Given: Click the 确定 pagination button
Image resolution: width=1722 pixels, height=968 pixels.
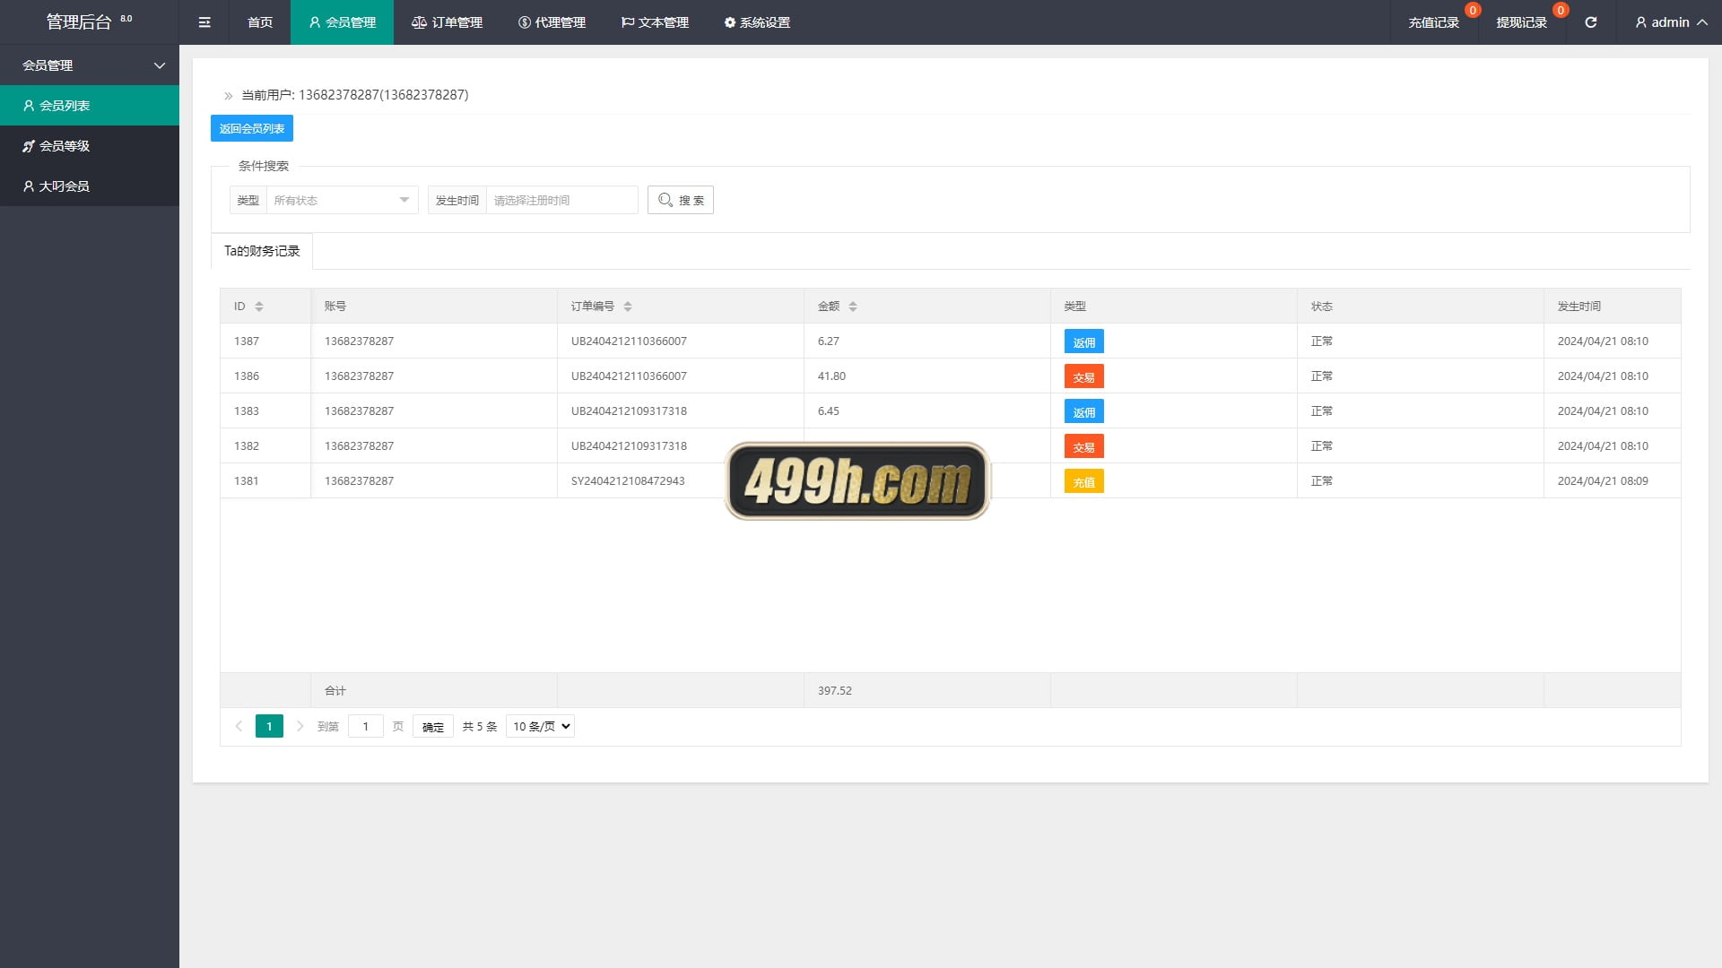Looking at the screenshot, I should [433, 727].
